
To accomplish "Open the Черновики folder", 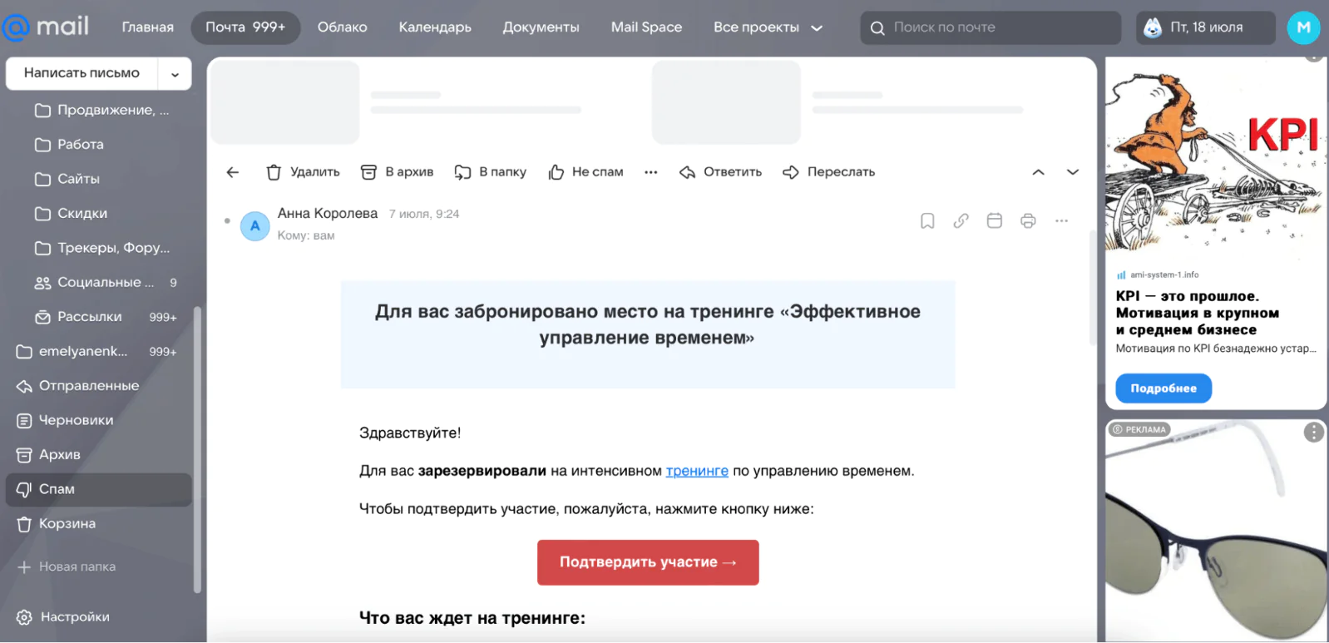I will 76,420.
